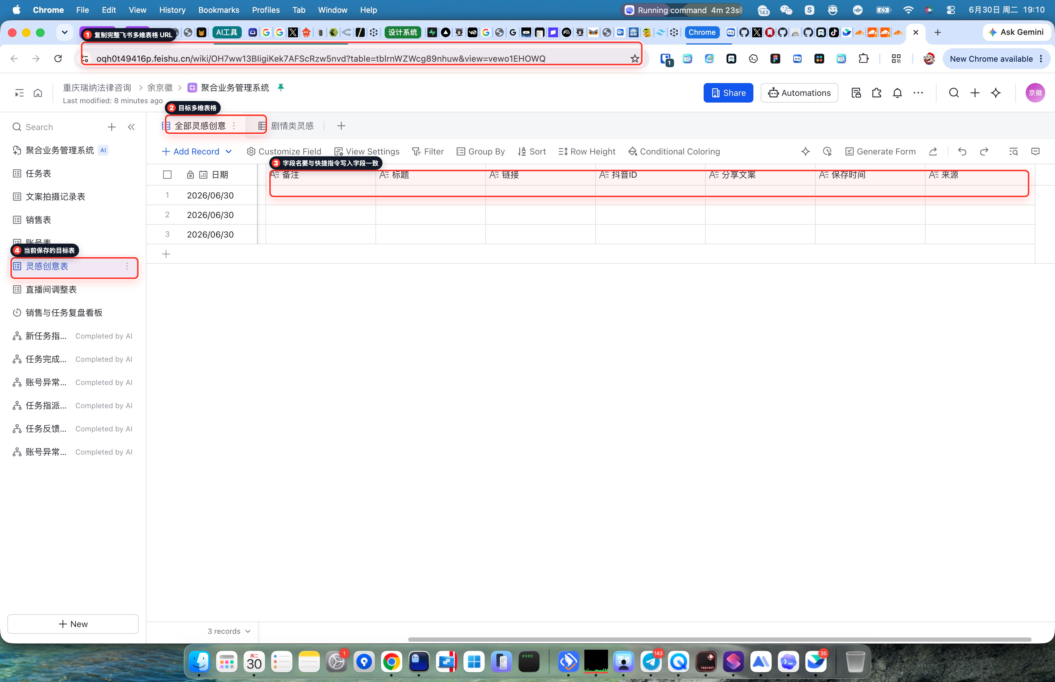Open the user avatar 京徽

coord(1035,93)
